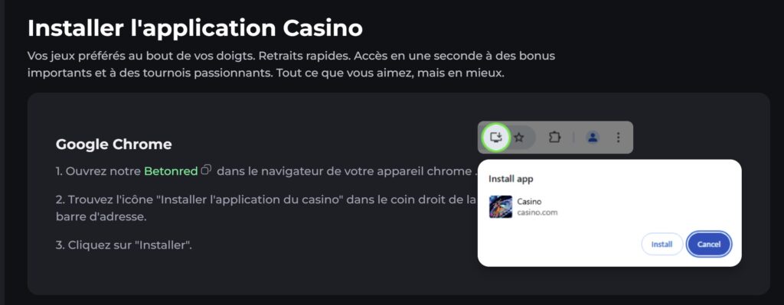Click the vertical divider in Chrome toolbar
This screenshot has width=784, height=305.
573,138
